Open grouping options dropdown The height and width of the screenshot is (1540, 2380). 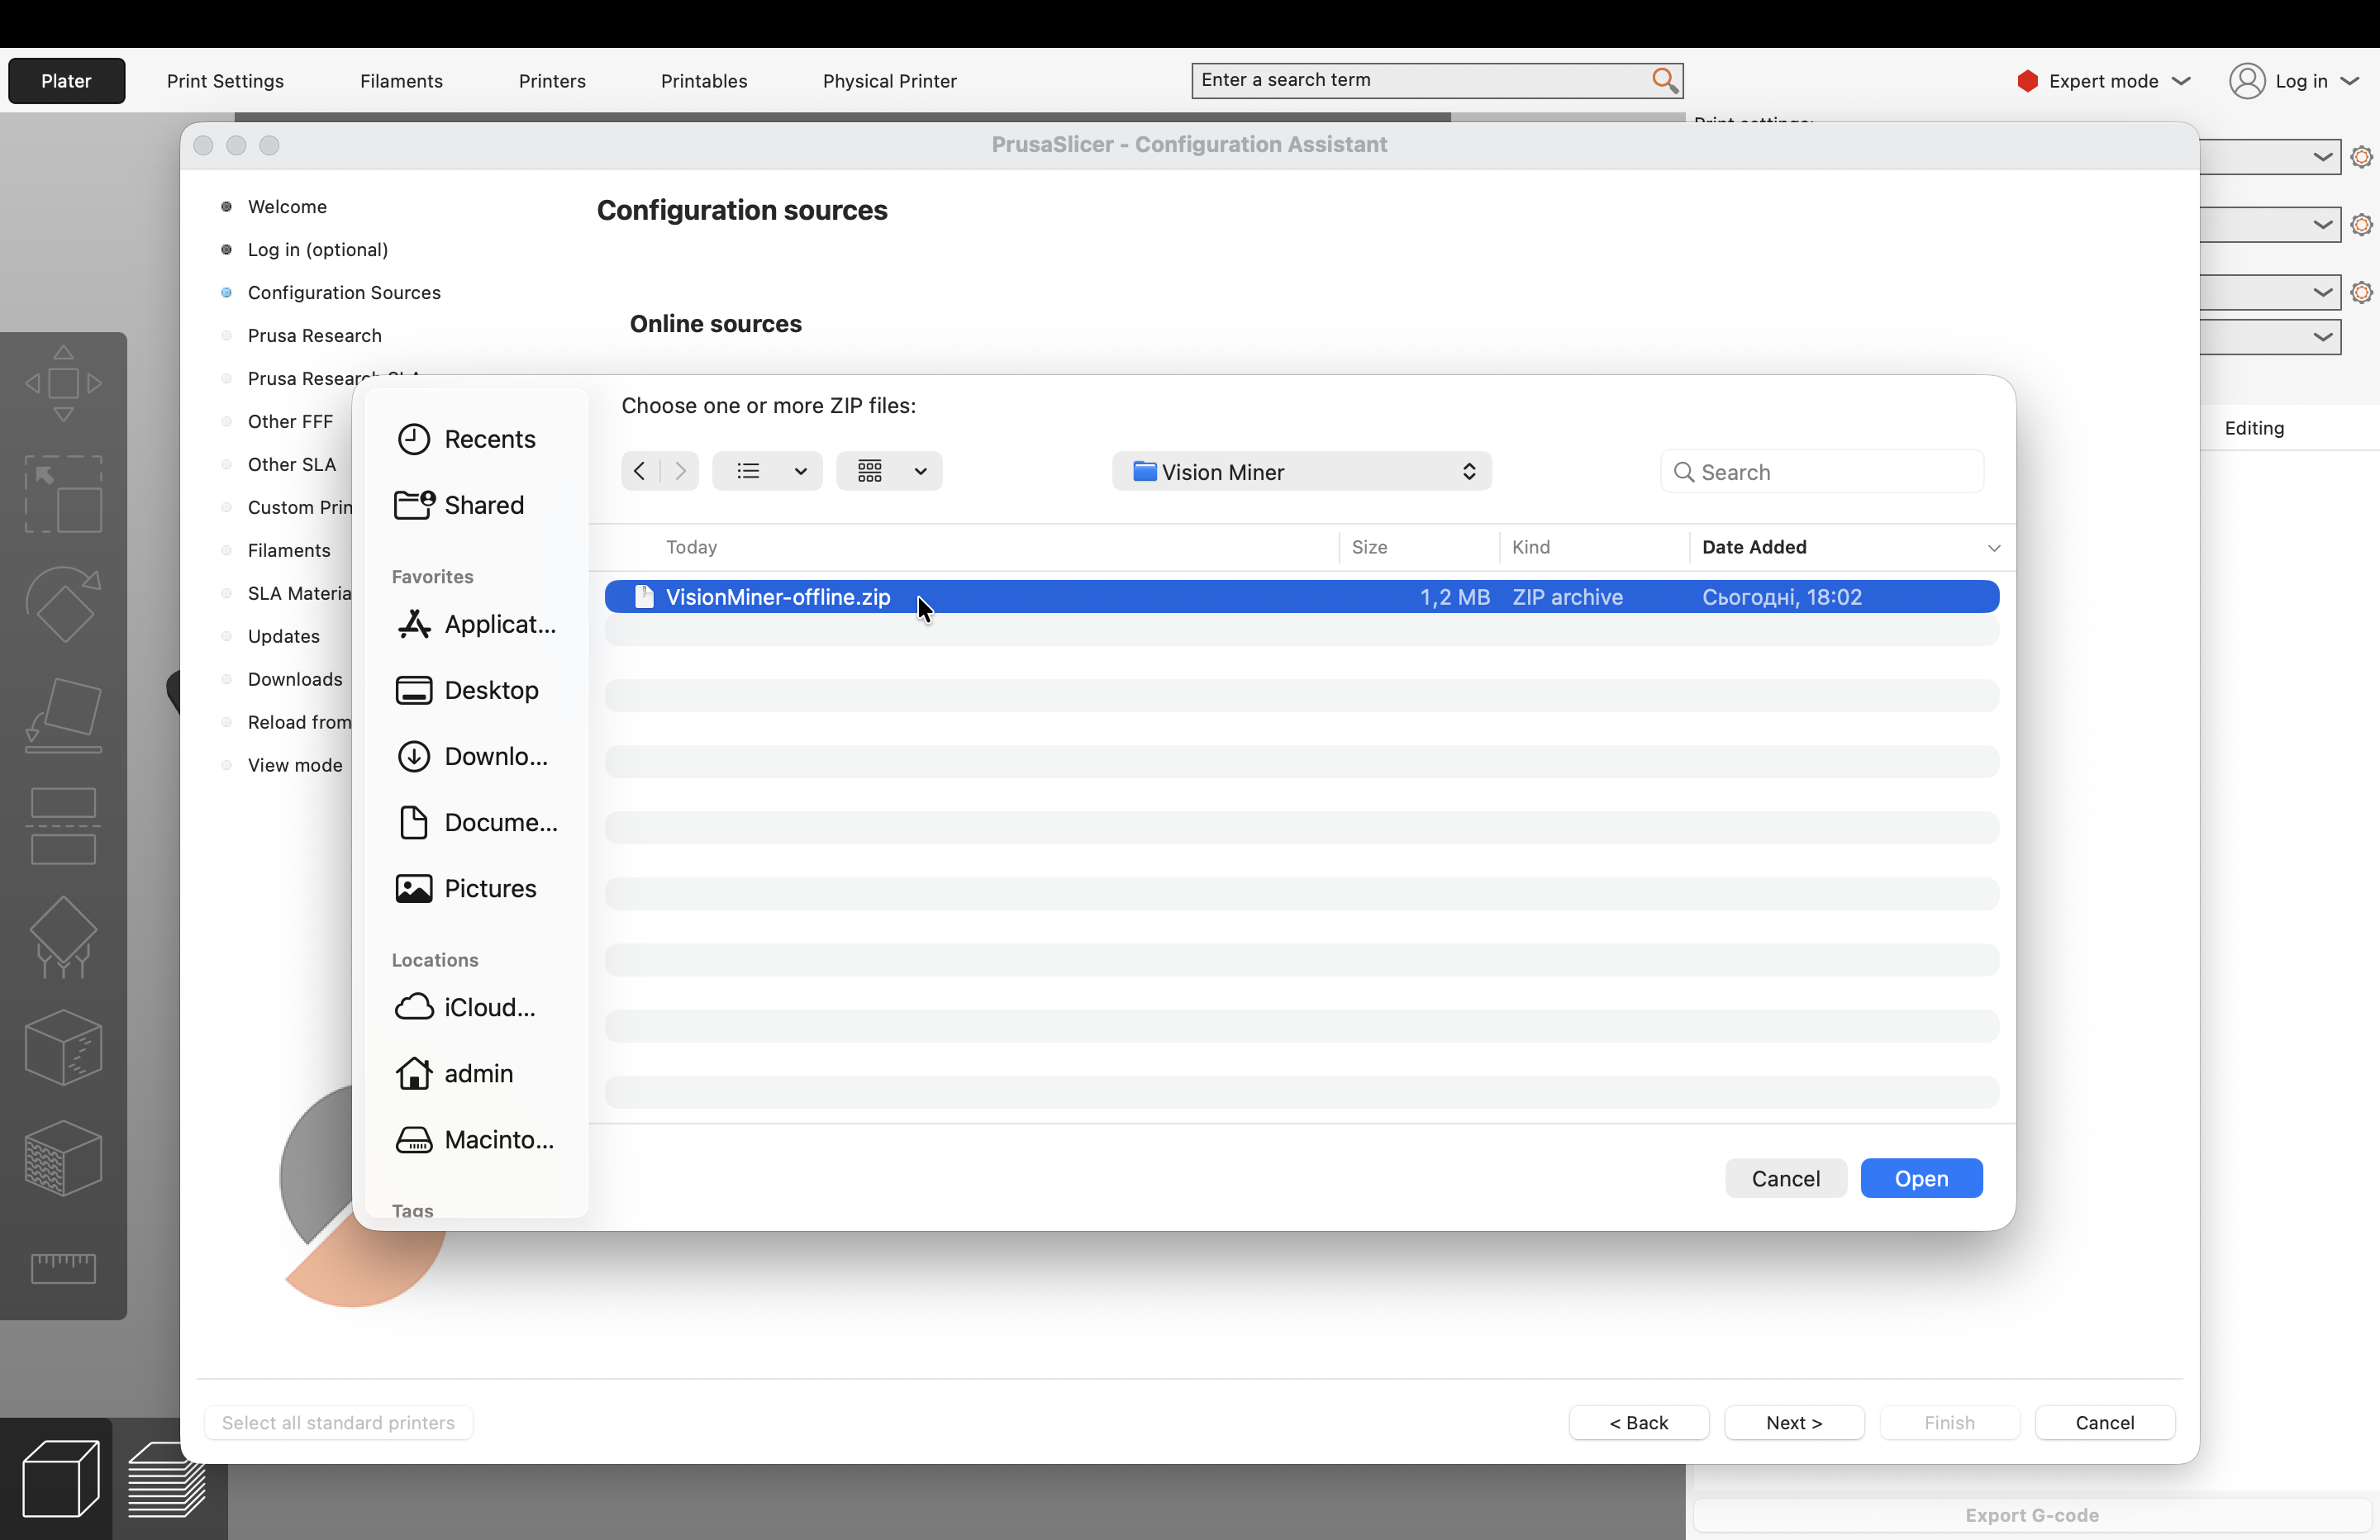pos(889,471)
